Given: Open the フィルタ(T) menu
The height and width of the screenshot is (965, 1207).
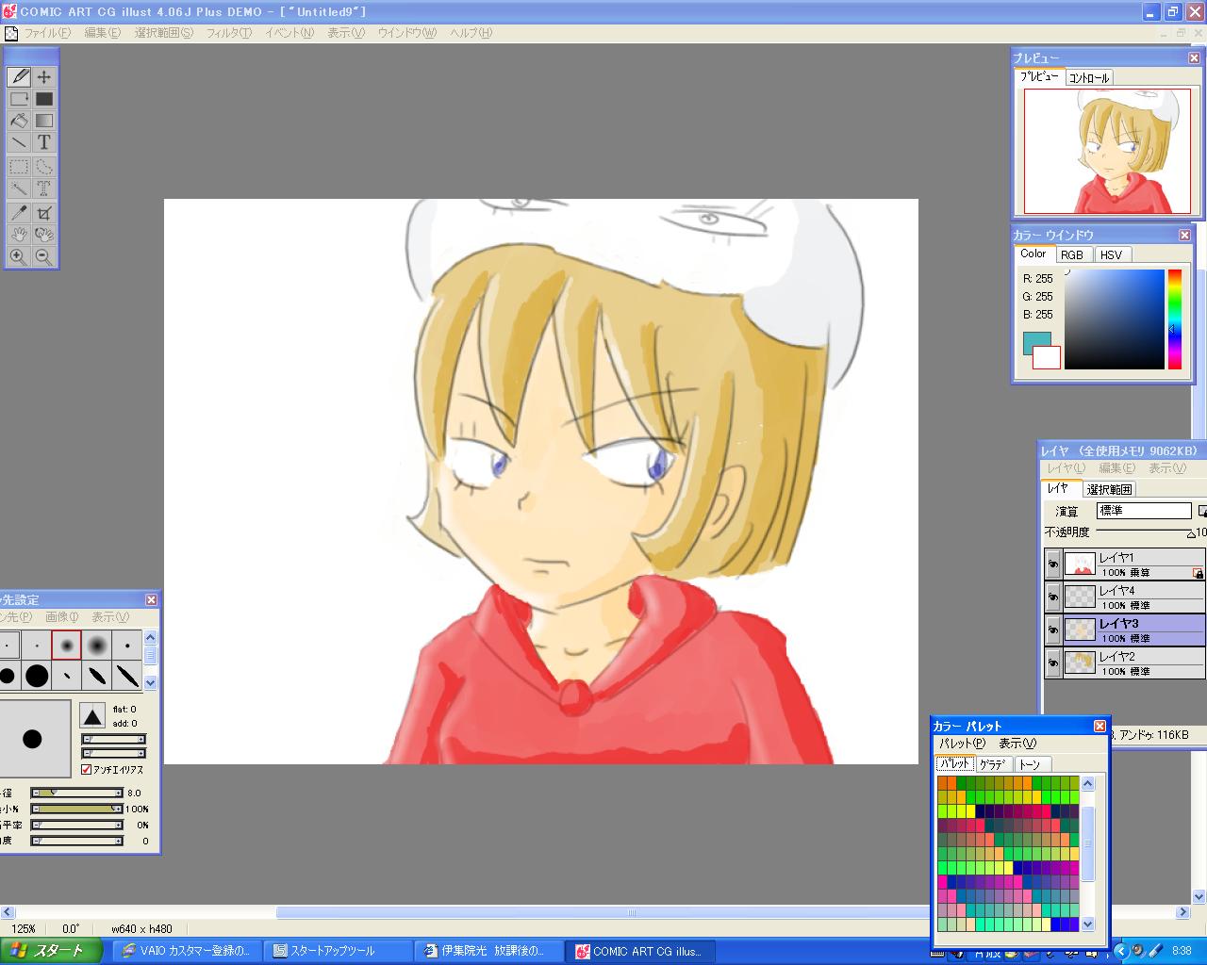Looking at the screenshot, I should coord(228,33).
